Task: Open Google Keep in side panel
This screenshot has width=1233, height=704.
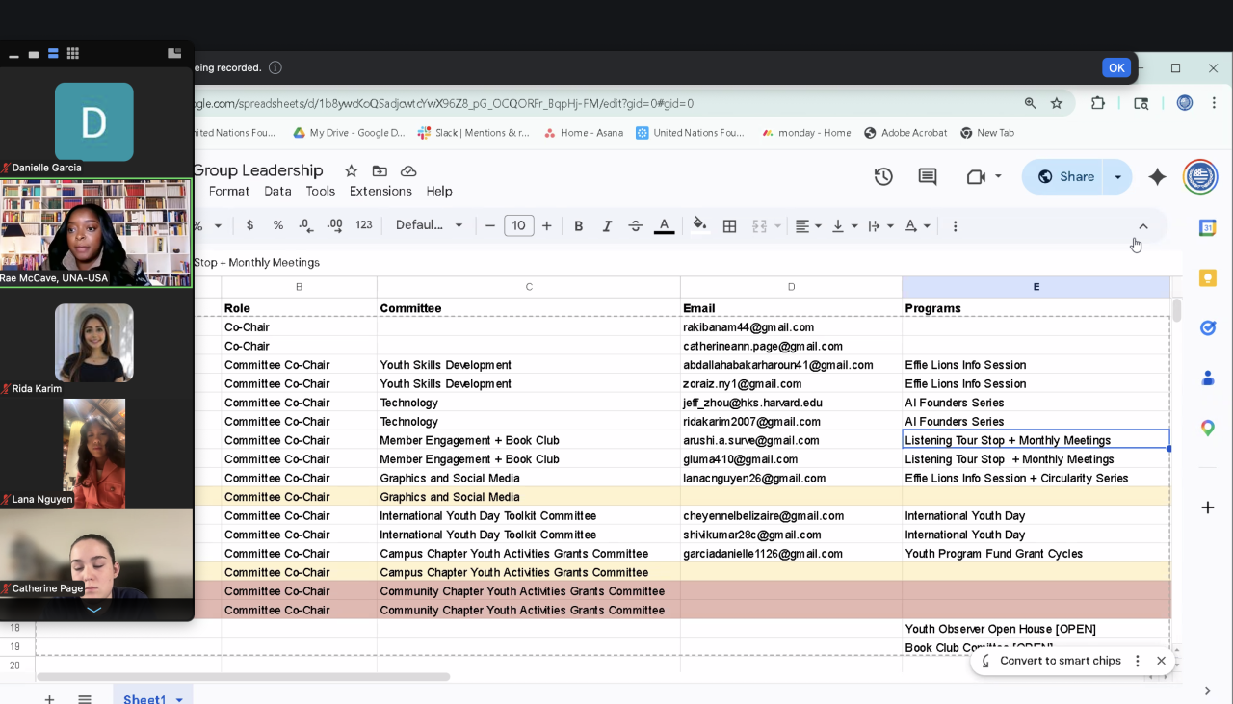Action: coord(1207,278)
